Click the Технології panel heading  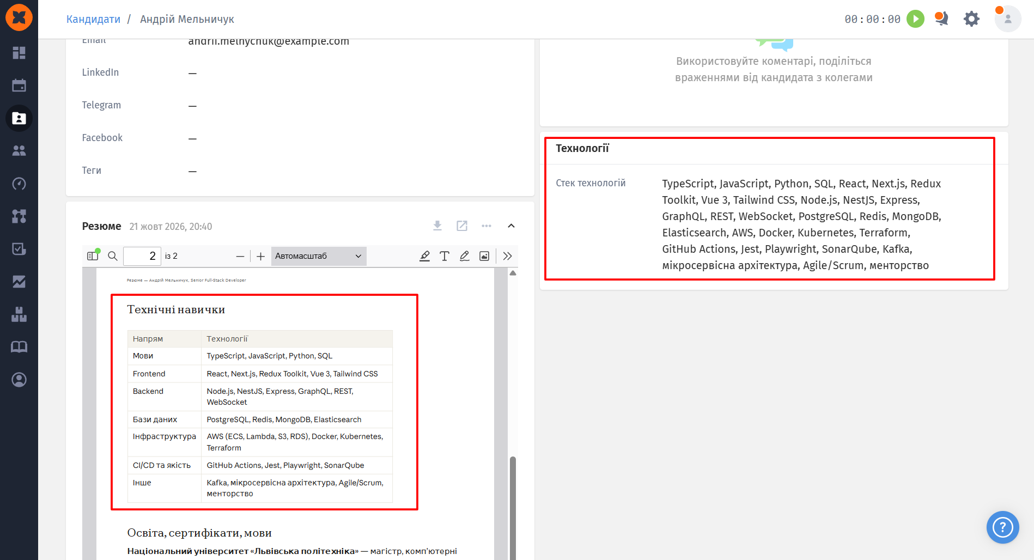click(x=582, y=148)
